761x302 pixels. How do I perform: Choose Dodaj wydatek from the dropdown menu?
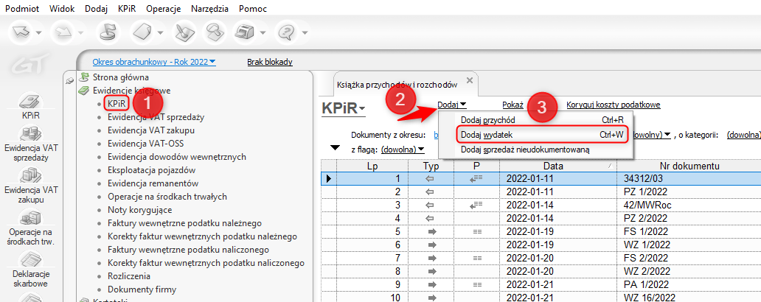tap(536, 135)
